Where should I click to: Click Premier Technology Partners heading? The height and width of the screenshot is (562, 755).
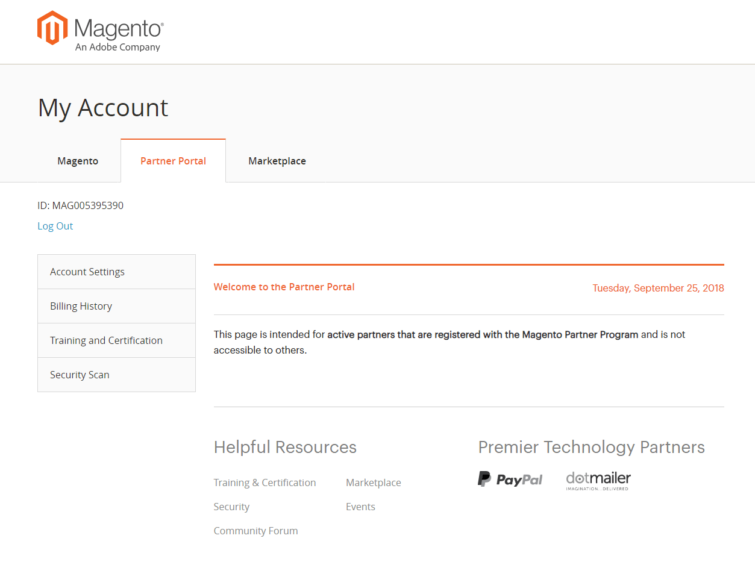(591, 447)
